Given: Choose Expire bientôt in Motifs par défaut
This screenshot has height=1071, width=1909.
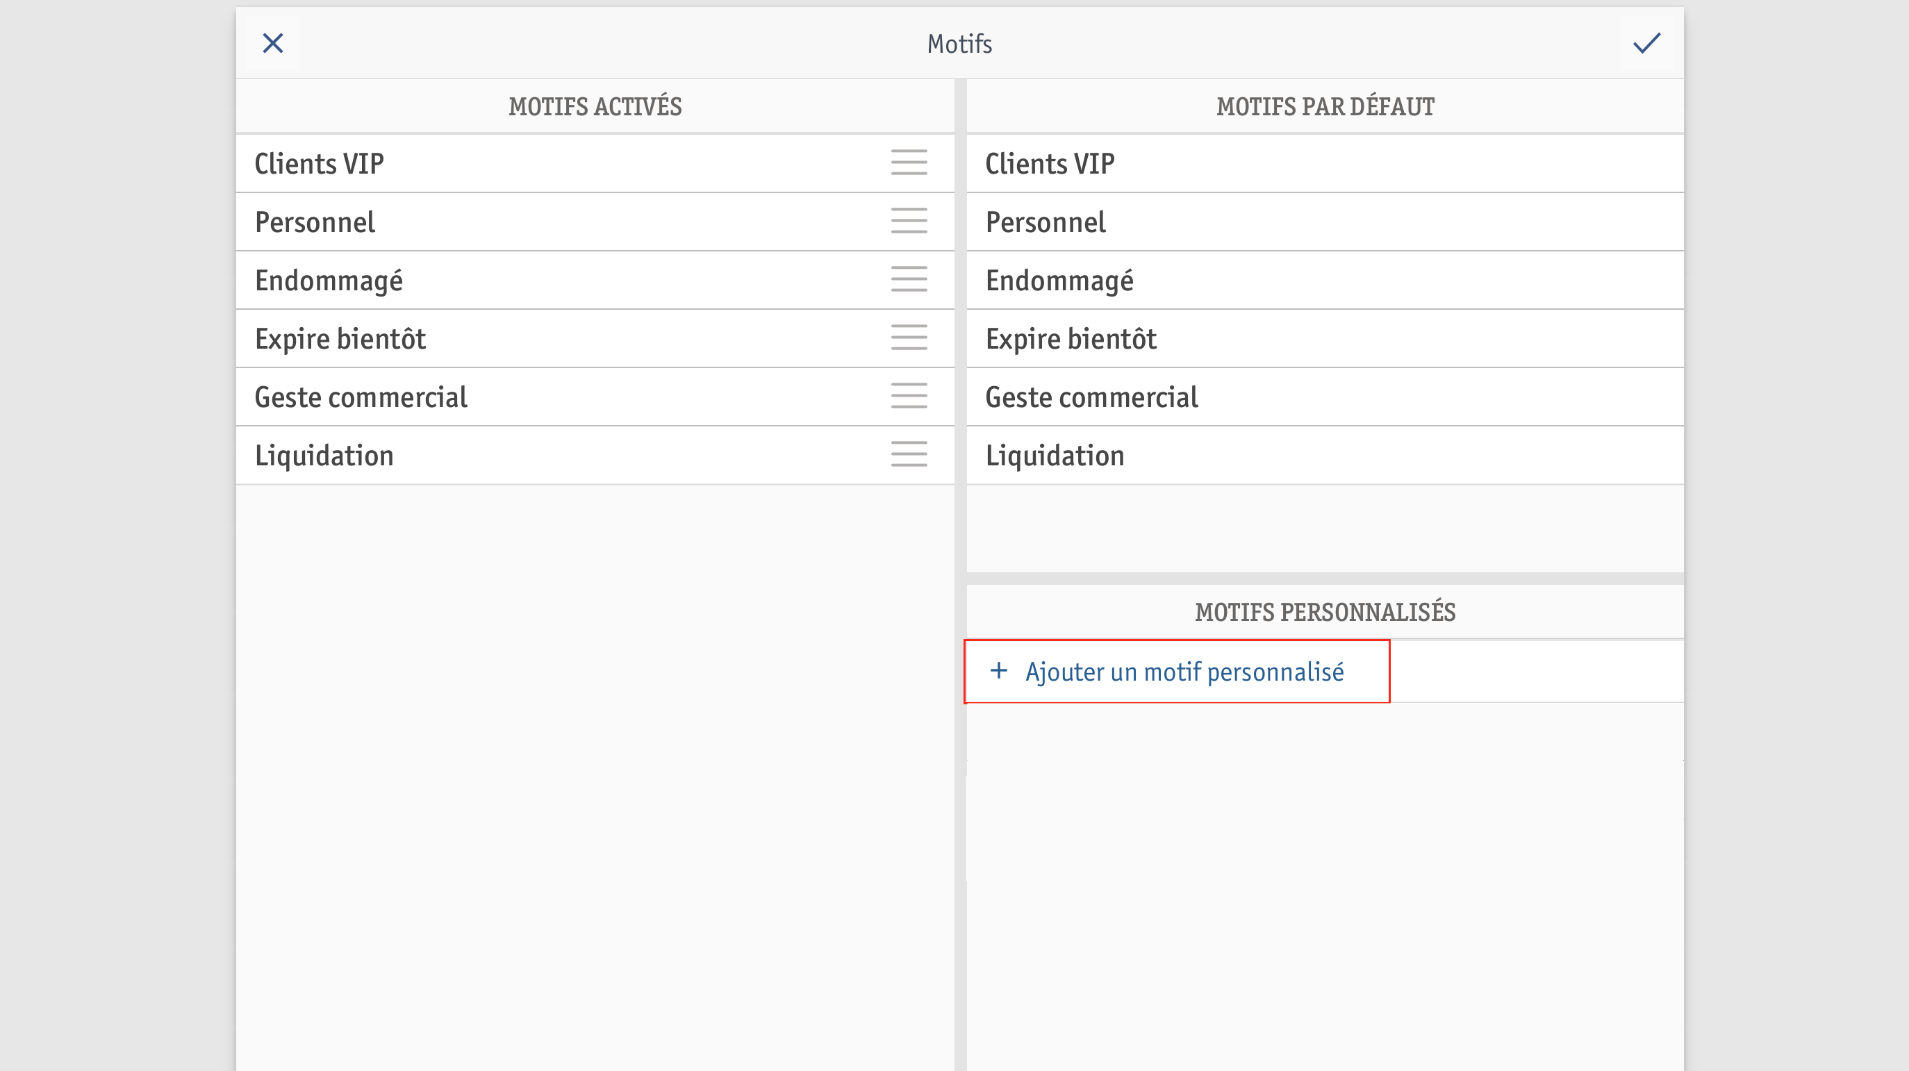Looking at the screenshot, I should pyautogui.click(x=1325, y=339).
